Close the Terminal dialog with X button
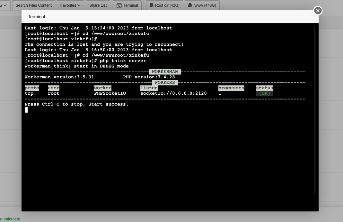343x222 pixels. point(318,11)
